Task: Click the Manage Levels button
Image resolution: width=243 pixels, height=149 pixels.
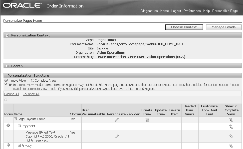Action: [224, 27]
